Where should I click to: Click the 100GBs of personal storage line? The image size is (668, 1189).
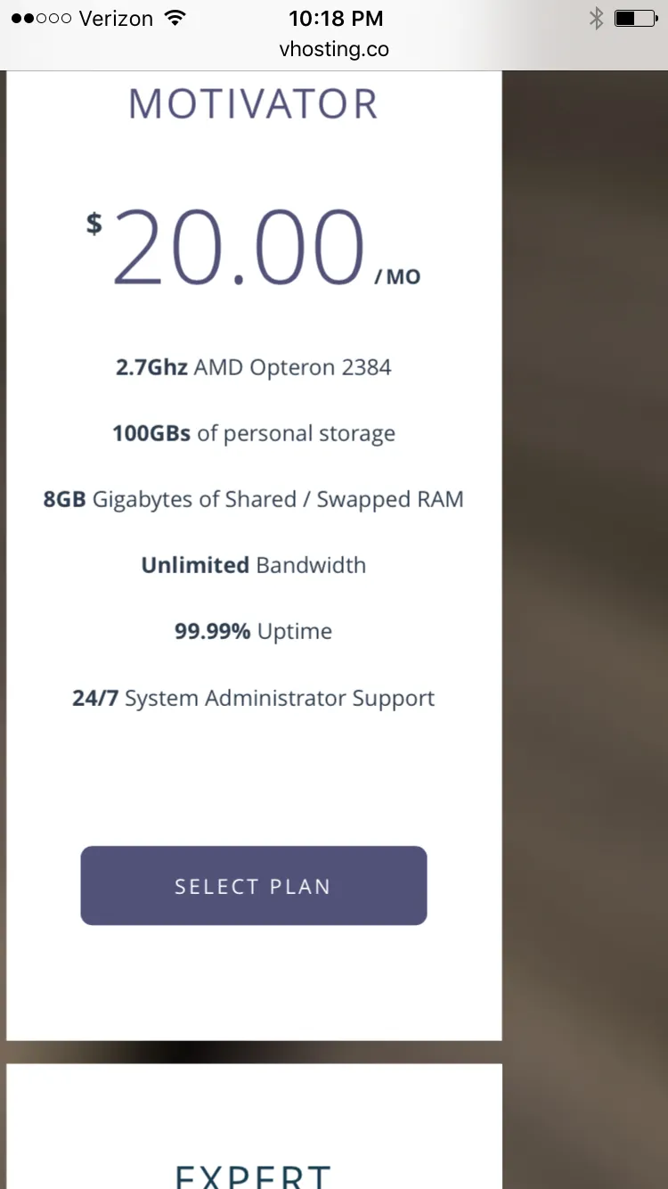[x=254, y=434]
